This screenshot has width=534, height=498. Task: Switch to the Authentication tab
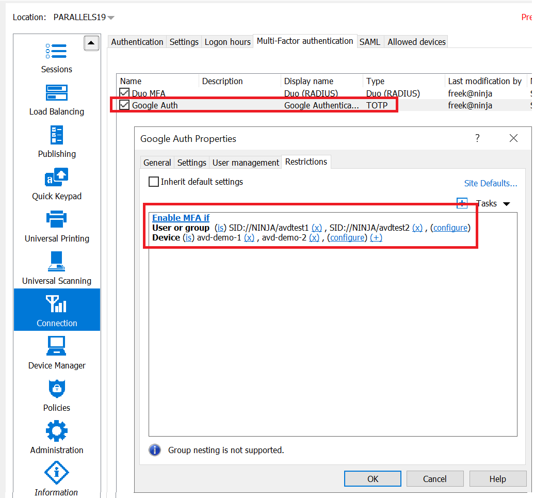pos(137,42)
